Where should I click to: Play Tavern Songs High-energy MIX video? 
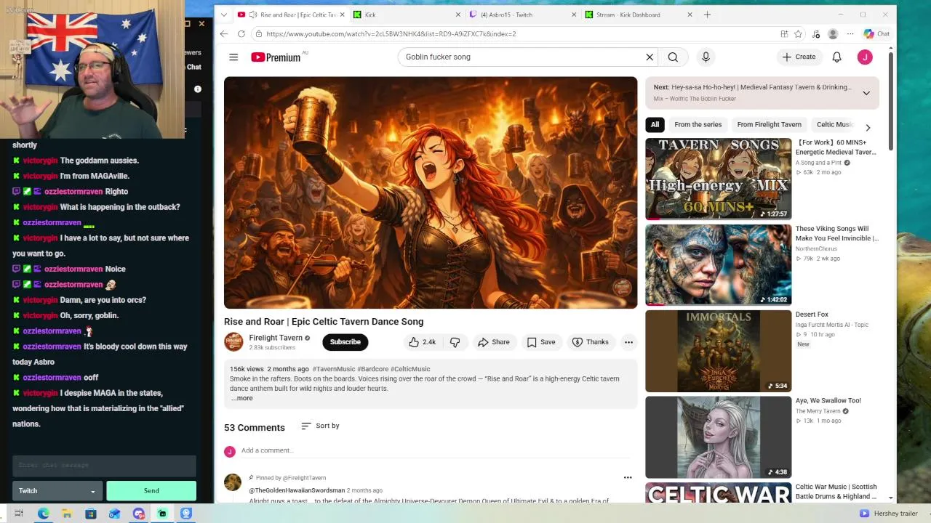[718, 179]
